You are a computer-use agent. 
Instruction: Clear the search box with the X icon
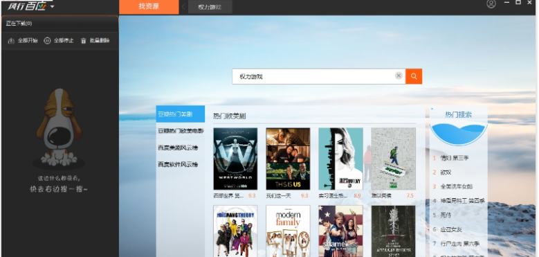coord(399,76)
